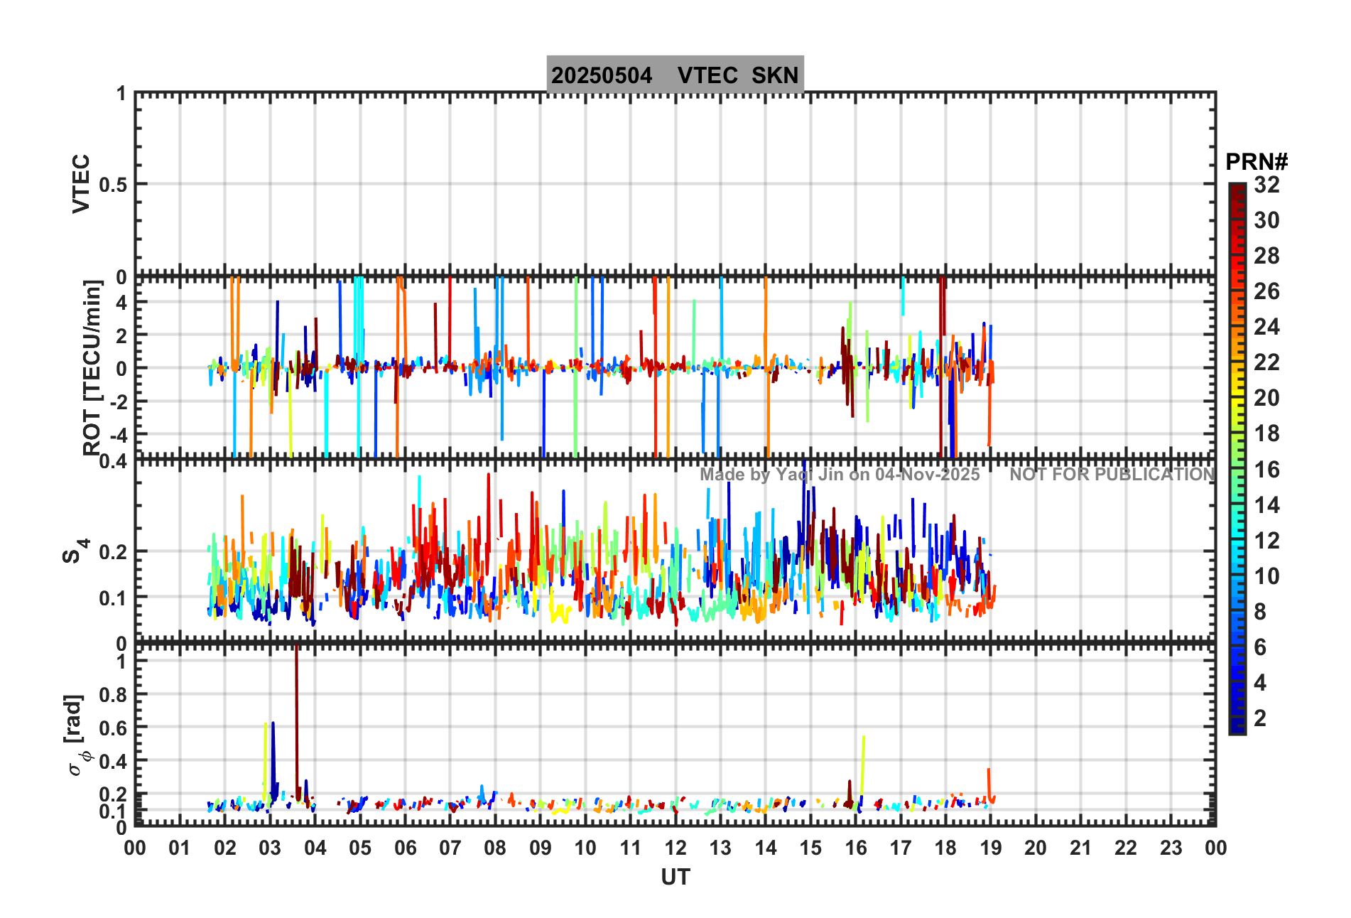Click the tall dark red spike in sigma-phi panel
The height and width of the screenshot is (918, 1351).
[296, 711]
